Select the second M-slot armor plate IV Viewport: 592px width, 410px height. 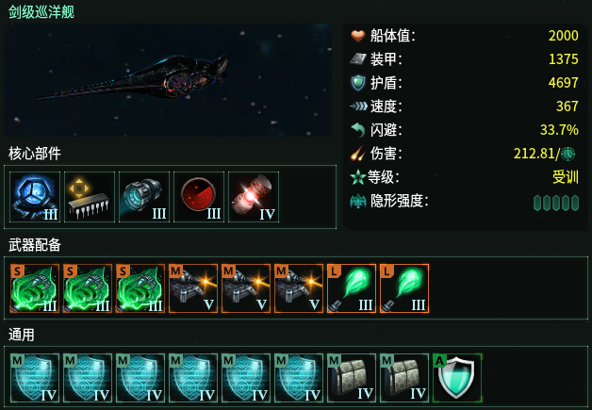[404, 378]
